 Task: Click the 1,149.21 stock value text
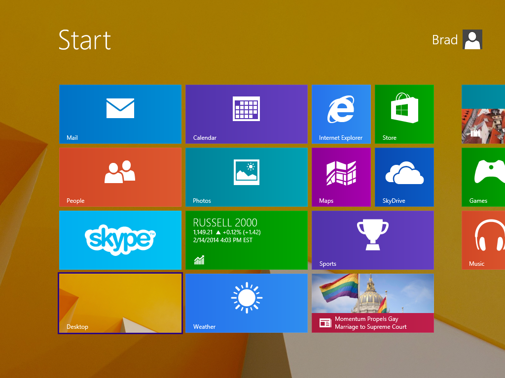pos(203,232)
